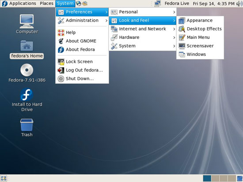Open Appearance preferences
243x182 pixels.
point(200,20)
